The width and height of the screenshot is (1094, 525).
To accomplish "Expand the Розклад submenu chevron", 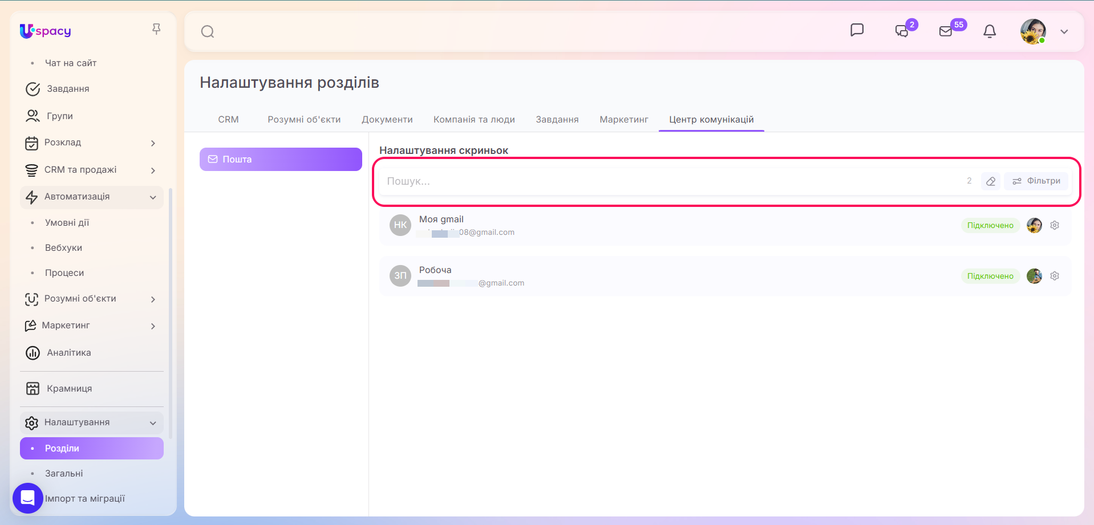I will [153, 143].
